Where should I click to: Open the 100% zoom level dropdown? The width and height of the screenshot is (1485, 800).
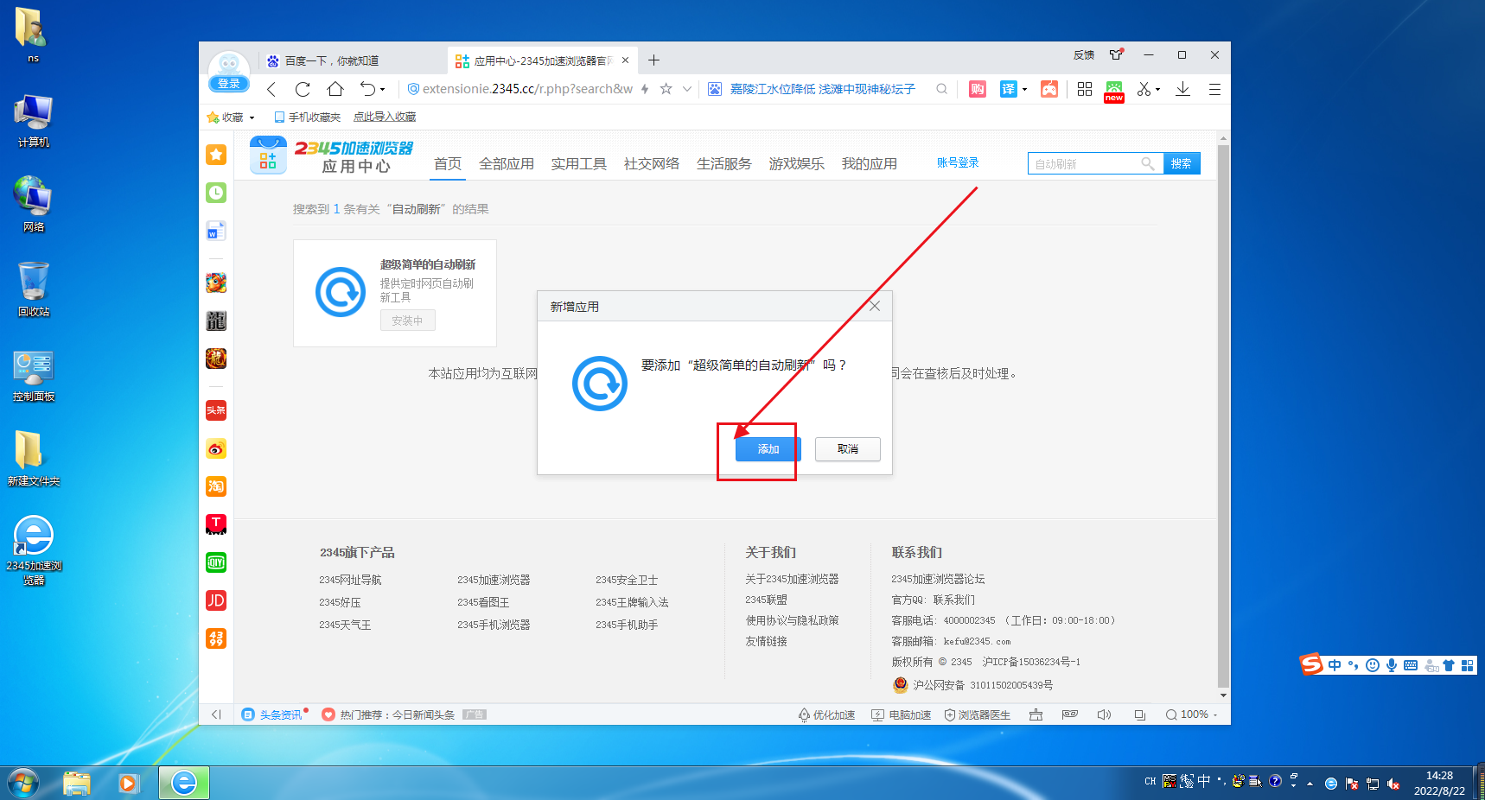point(1191,714)
